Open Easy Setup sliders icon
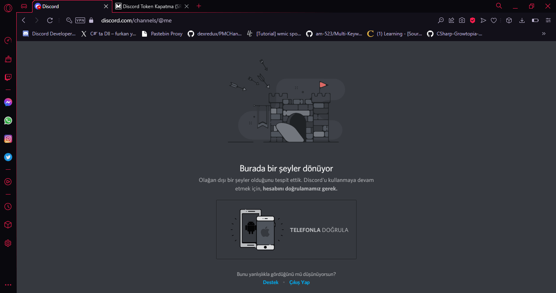 [x=548, y=20]
